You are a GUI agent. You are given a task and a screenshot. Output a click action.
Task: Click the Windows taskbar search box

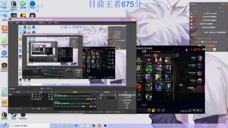coord(30,126)
